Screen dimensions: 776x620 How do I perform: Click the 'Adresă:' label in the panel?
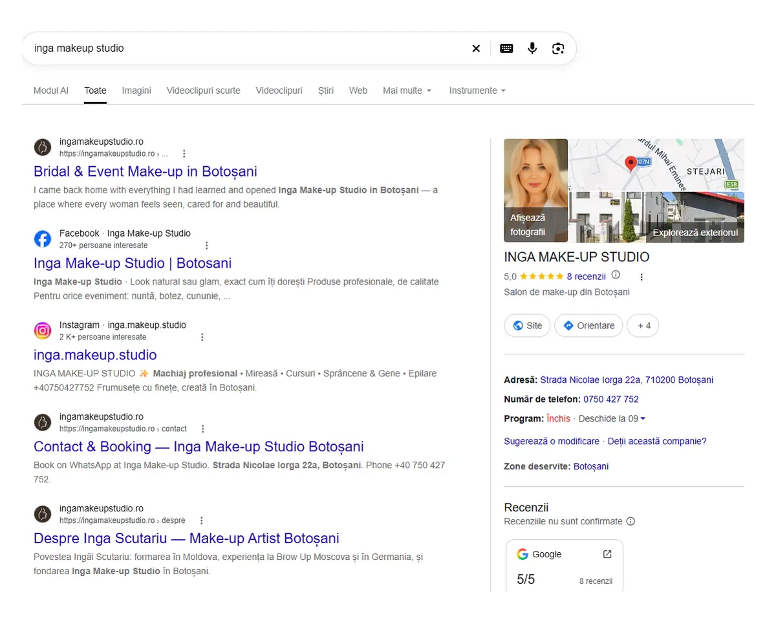(521, 380)
